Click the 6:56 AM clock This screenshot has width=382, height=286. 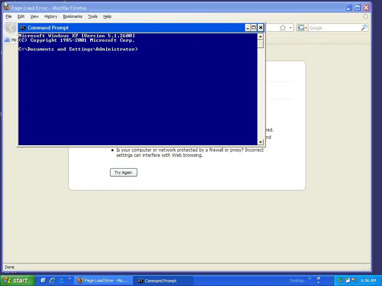[x=368, y=280]
